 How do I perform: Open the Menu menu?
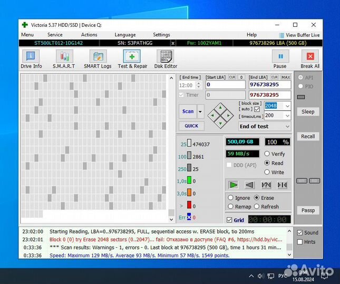click(x=27, y=35)
